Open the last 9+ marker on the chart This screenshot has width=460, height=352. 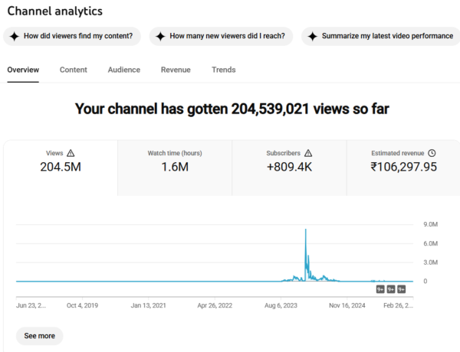[401, 289]
